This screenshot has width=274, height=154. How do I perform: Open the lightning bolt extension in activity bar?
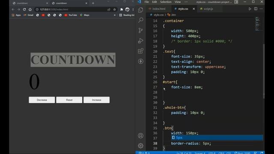point(141,61)
